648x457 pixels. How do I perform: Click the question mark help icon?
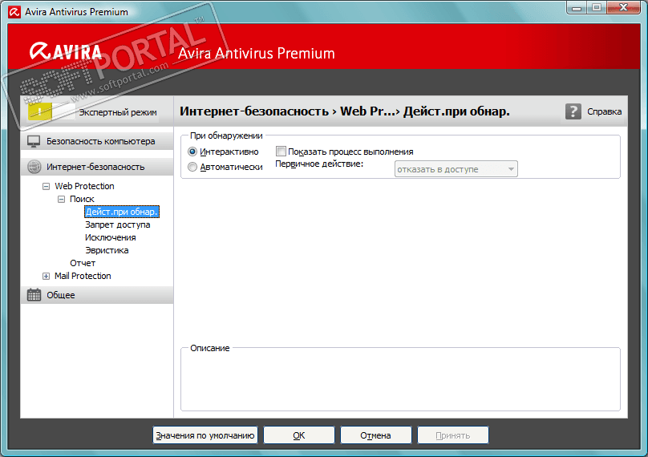tap(573, 111)
